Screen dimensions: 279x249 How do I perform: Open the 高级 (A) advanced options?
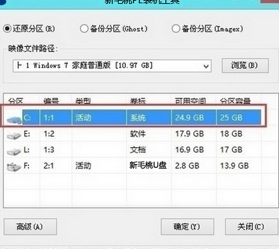pyautogui.click(x=30, y=227)
